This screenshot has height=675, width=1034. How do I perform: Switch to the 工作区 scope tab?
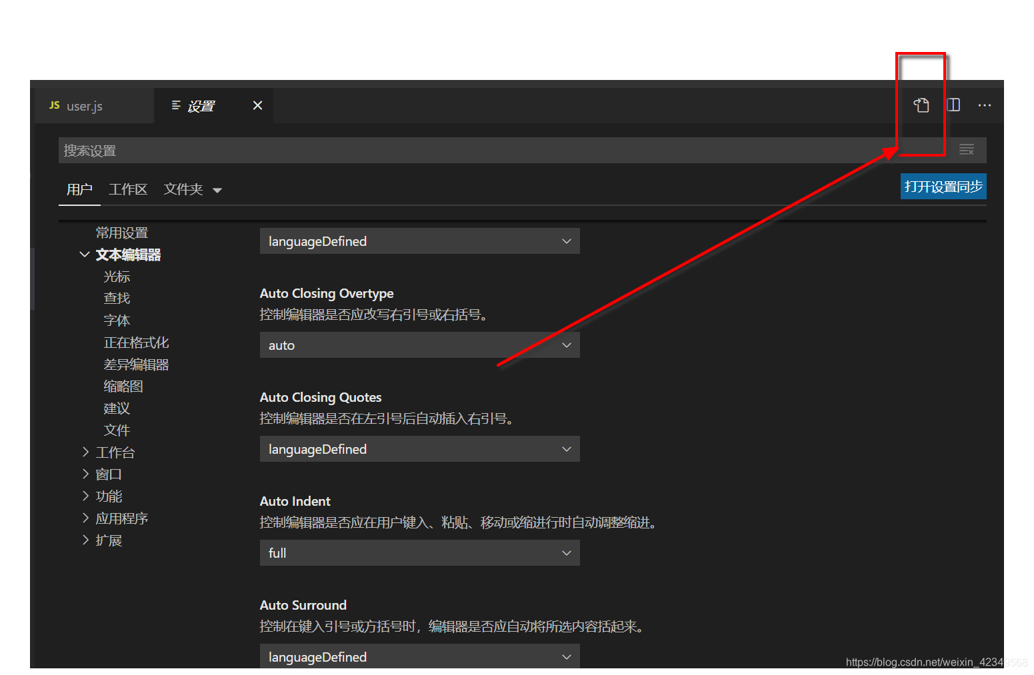pos(128,190)
